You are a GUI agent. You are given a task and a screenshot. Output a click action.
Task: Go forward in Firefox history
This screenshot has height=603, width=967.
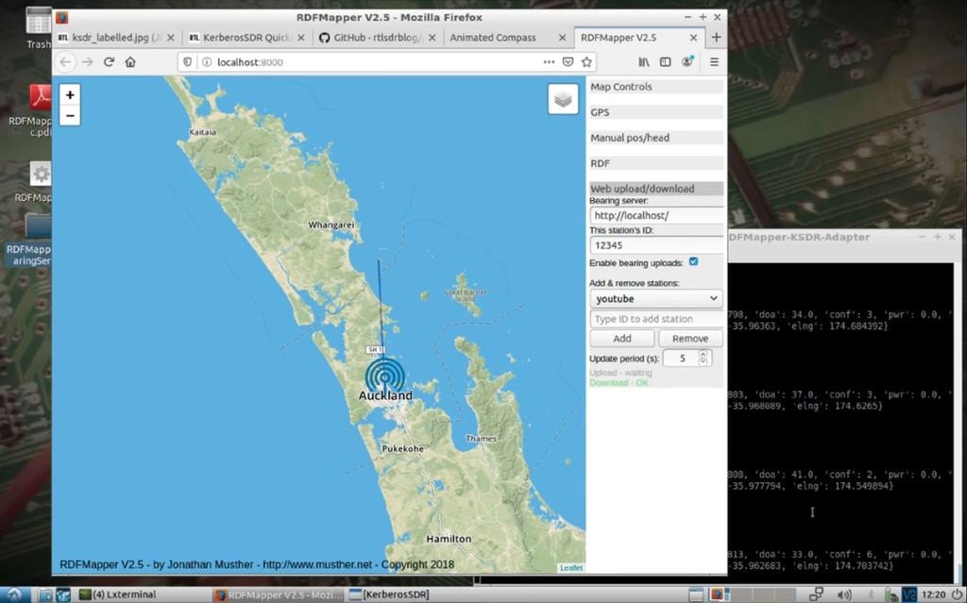coord(88,61)
